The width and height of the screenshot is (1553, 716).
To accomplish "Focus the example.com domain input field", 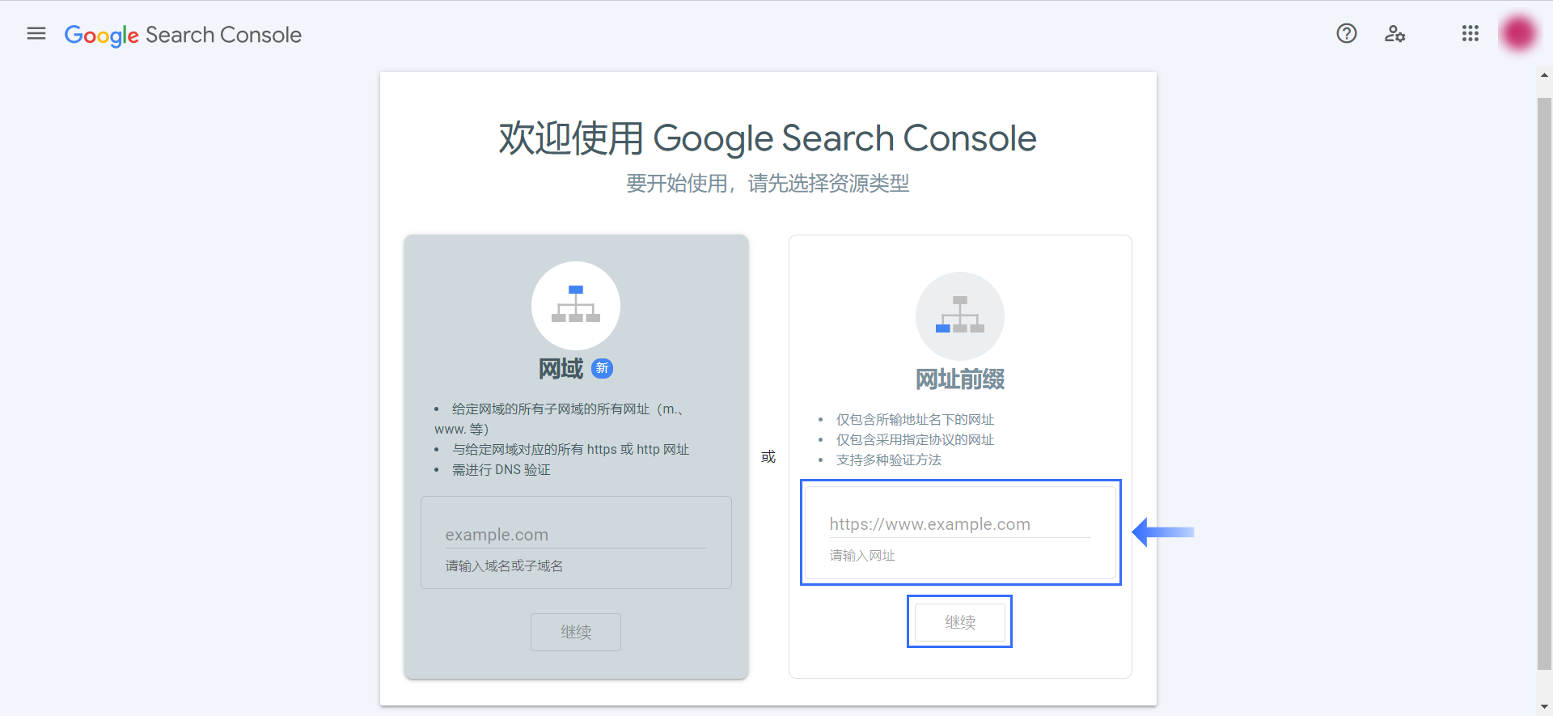I will [576, 535].
